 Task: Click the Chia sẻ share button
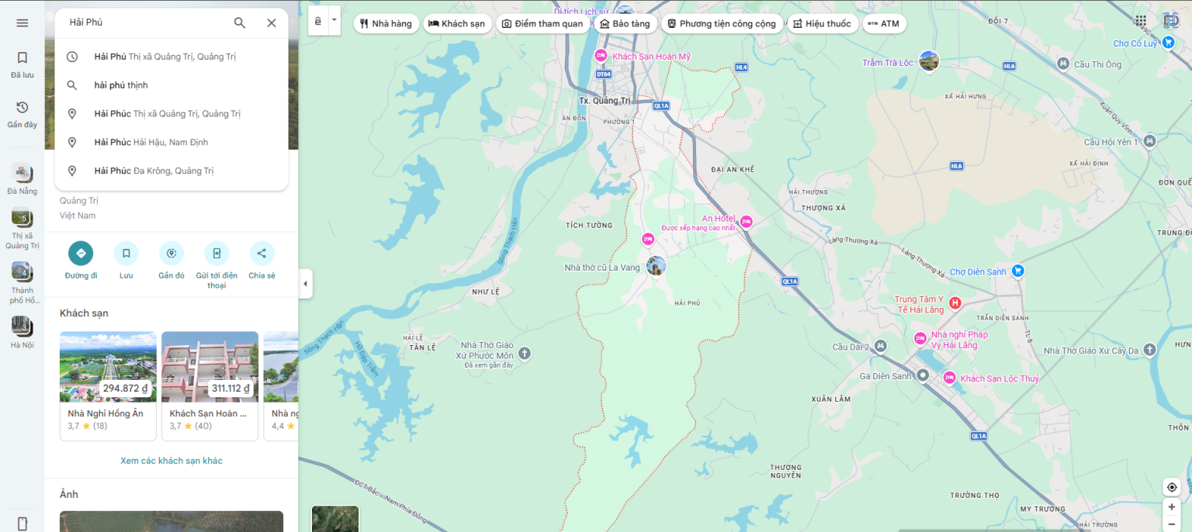262,261
